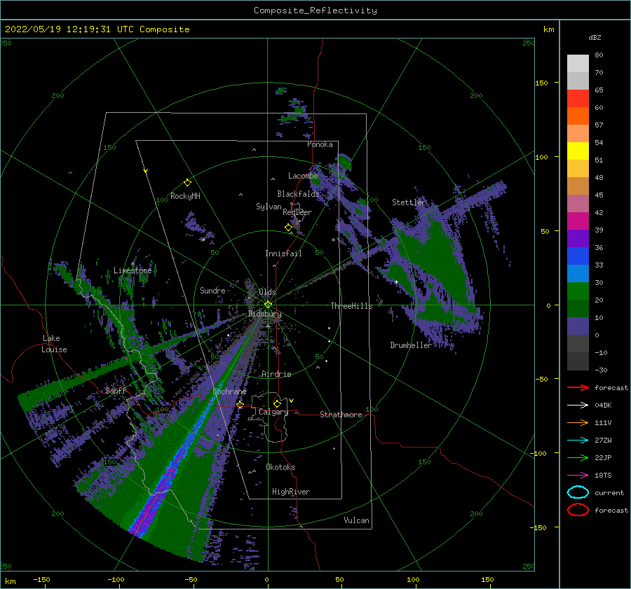Image resolution: width=631 pixels, height=589 pixels.
Task: Click the Innisfail city label
Action: (283, 254)
